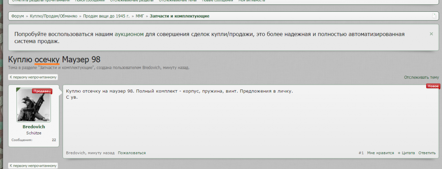Reply to the post via Ответить

click(x=427, y=153)
